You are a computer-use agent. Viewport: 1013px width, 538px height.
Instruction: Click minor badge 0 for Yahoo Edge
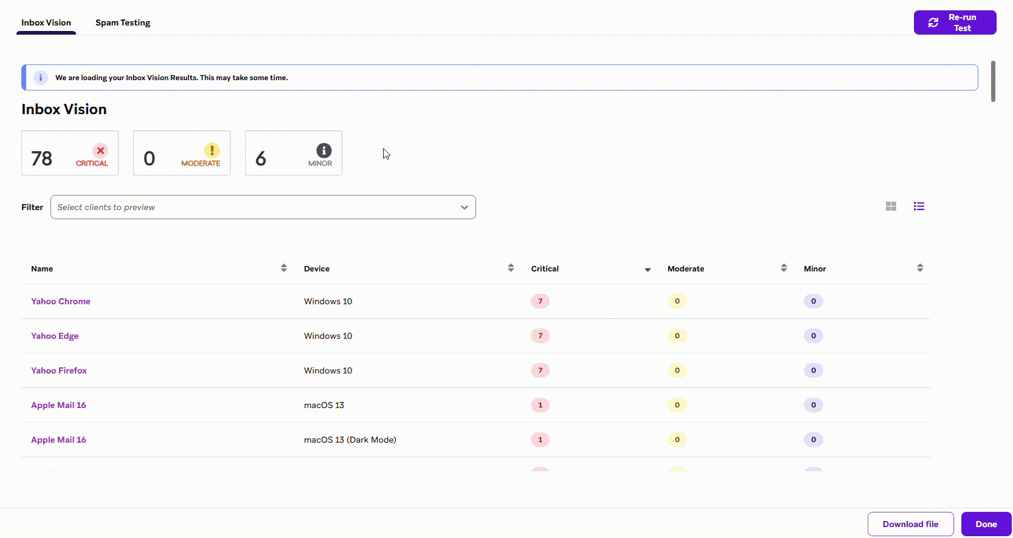(814, 336)
